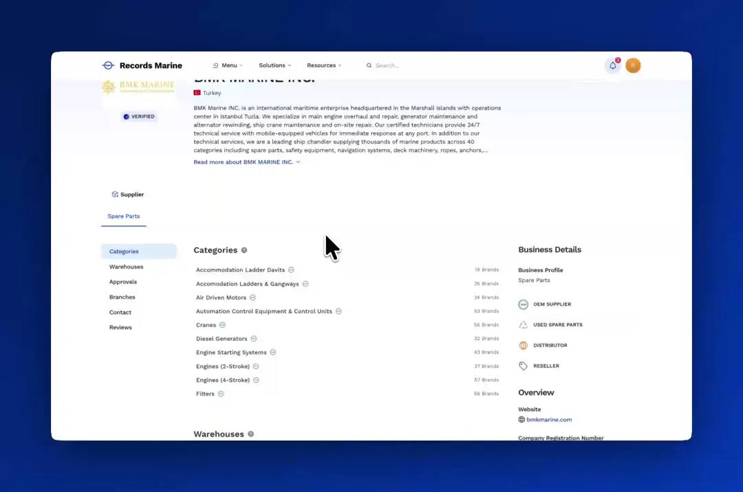The width and height of the screenshot is (743, 492).
Task: Click the Supplier box icon
Action: (x=115, y=194)
